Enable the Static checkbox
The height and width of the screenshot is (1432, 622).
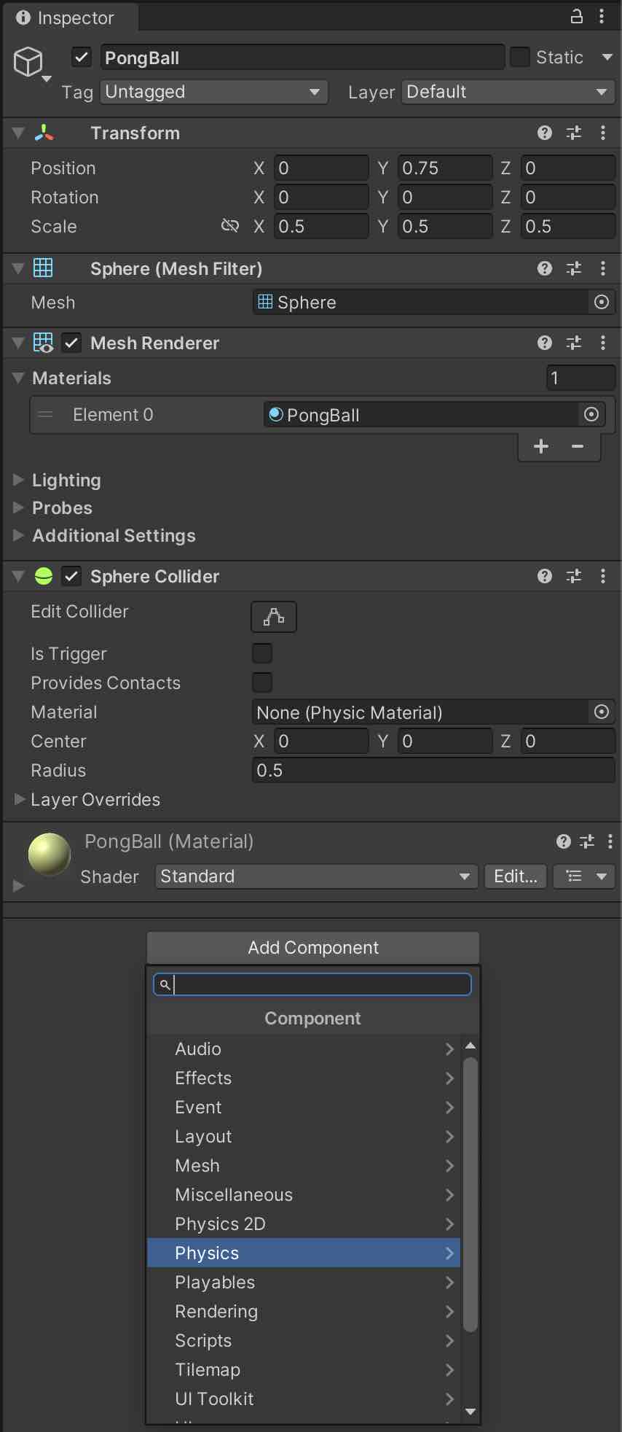coord(520,57)
